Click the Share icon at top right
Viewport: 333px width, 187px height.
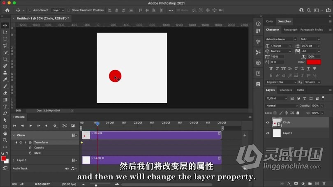pyautogui.click(x=328, y=10)
